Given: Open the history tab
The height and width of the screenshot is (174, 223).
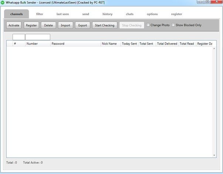Looking at the screenshot, I should (x=107, y=14).
